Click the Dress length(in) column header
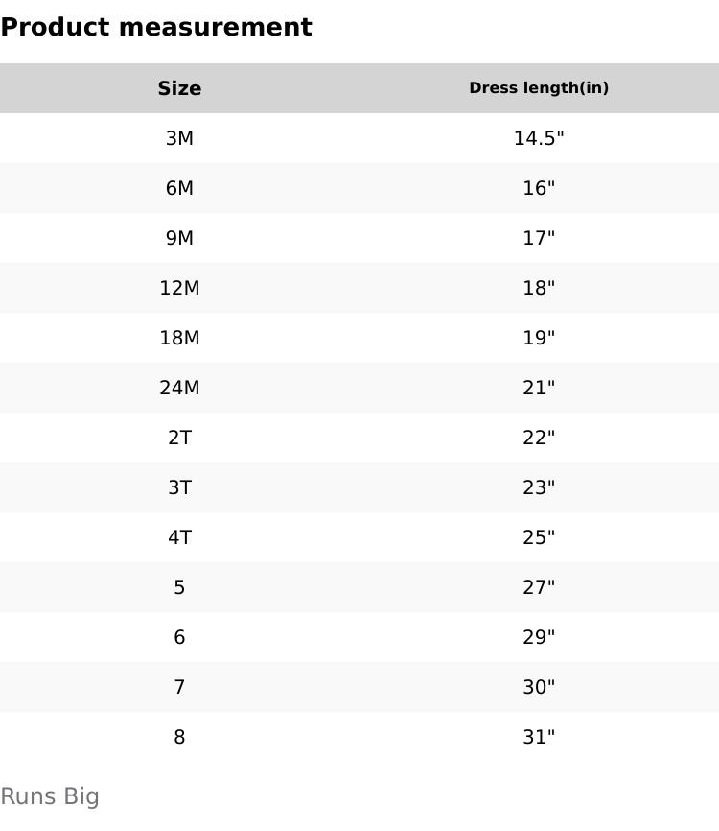This screenshot has height=831, width=719. 539,88
